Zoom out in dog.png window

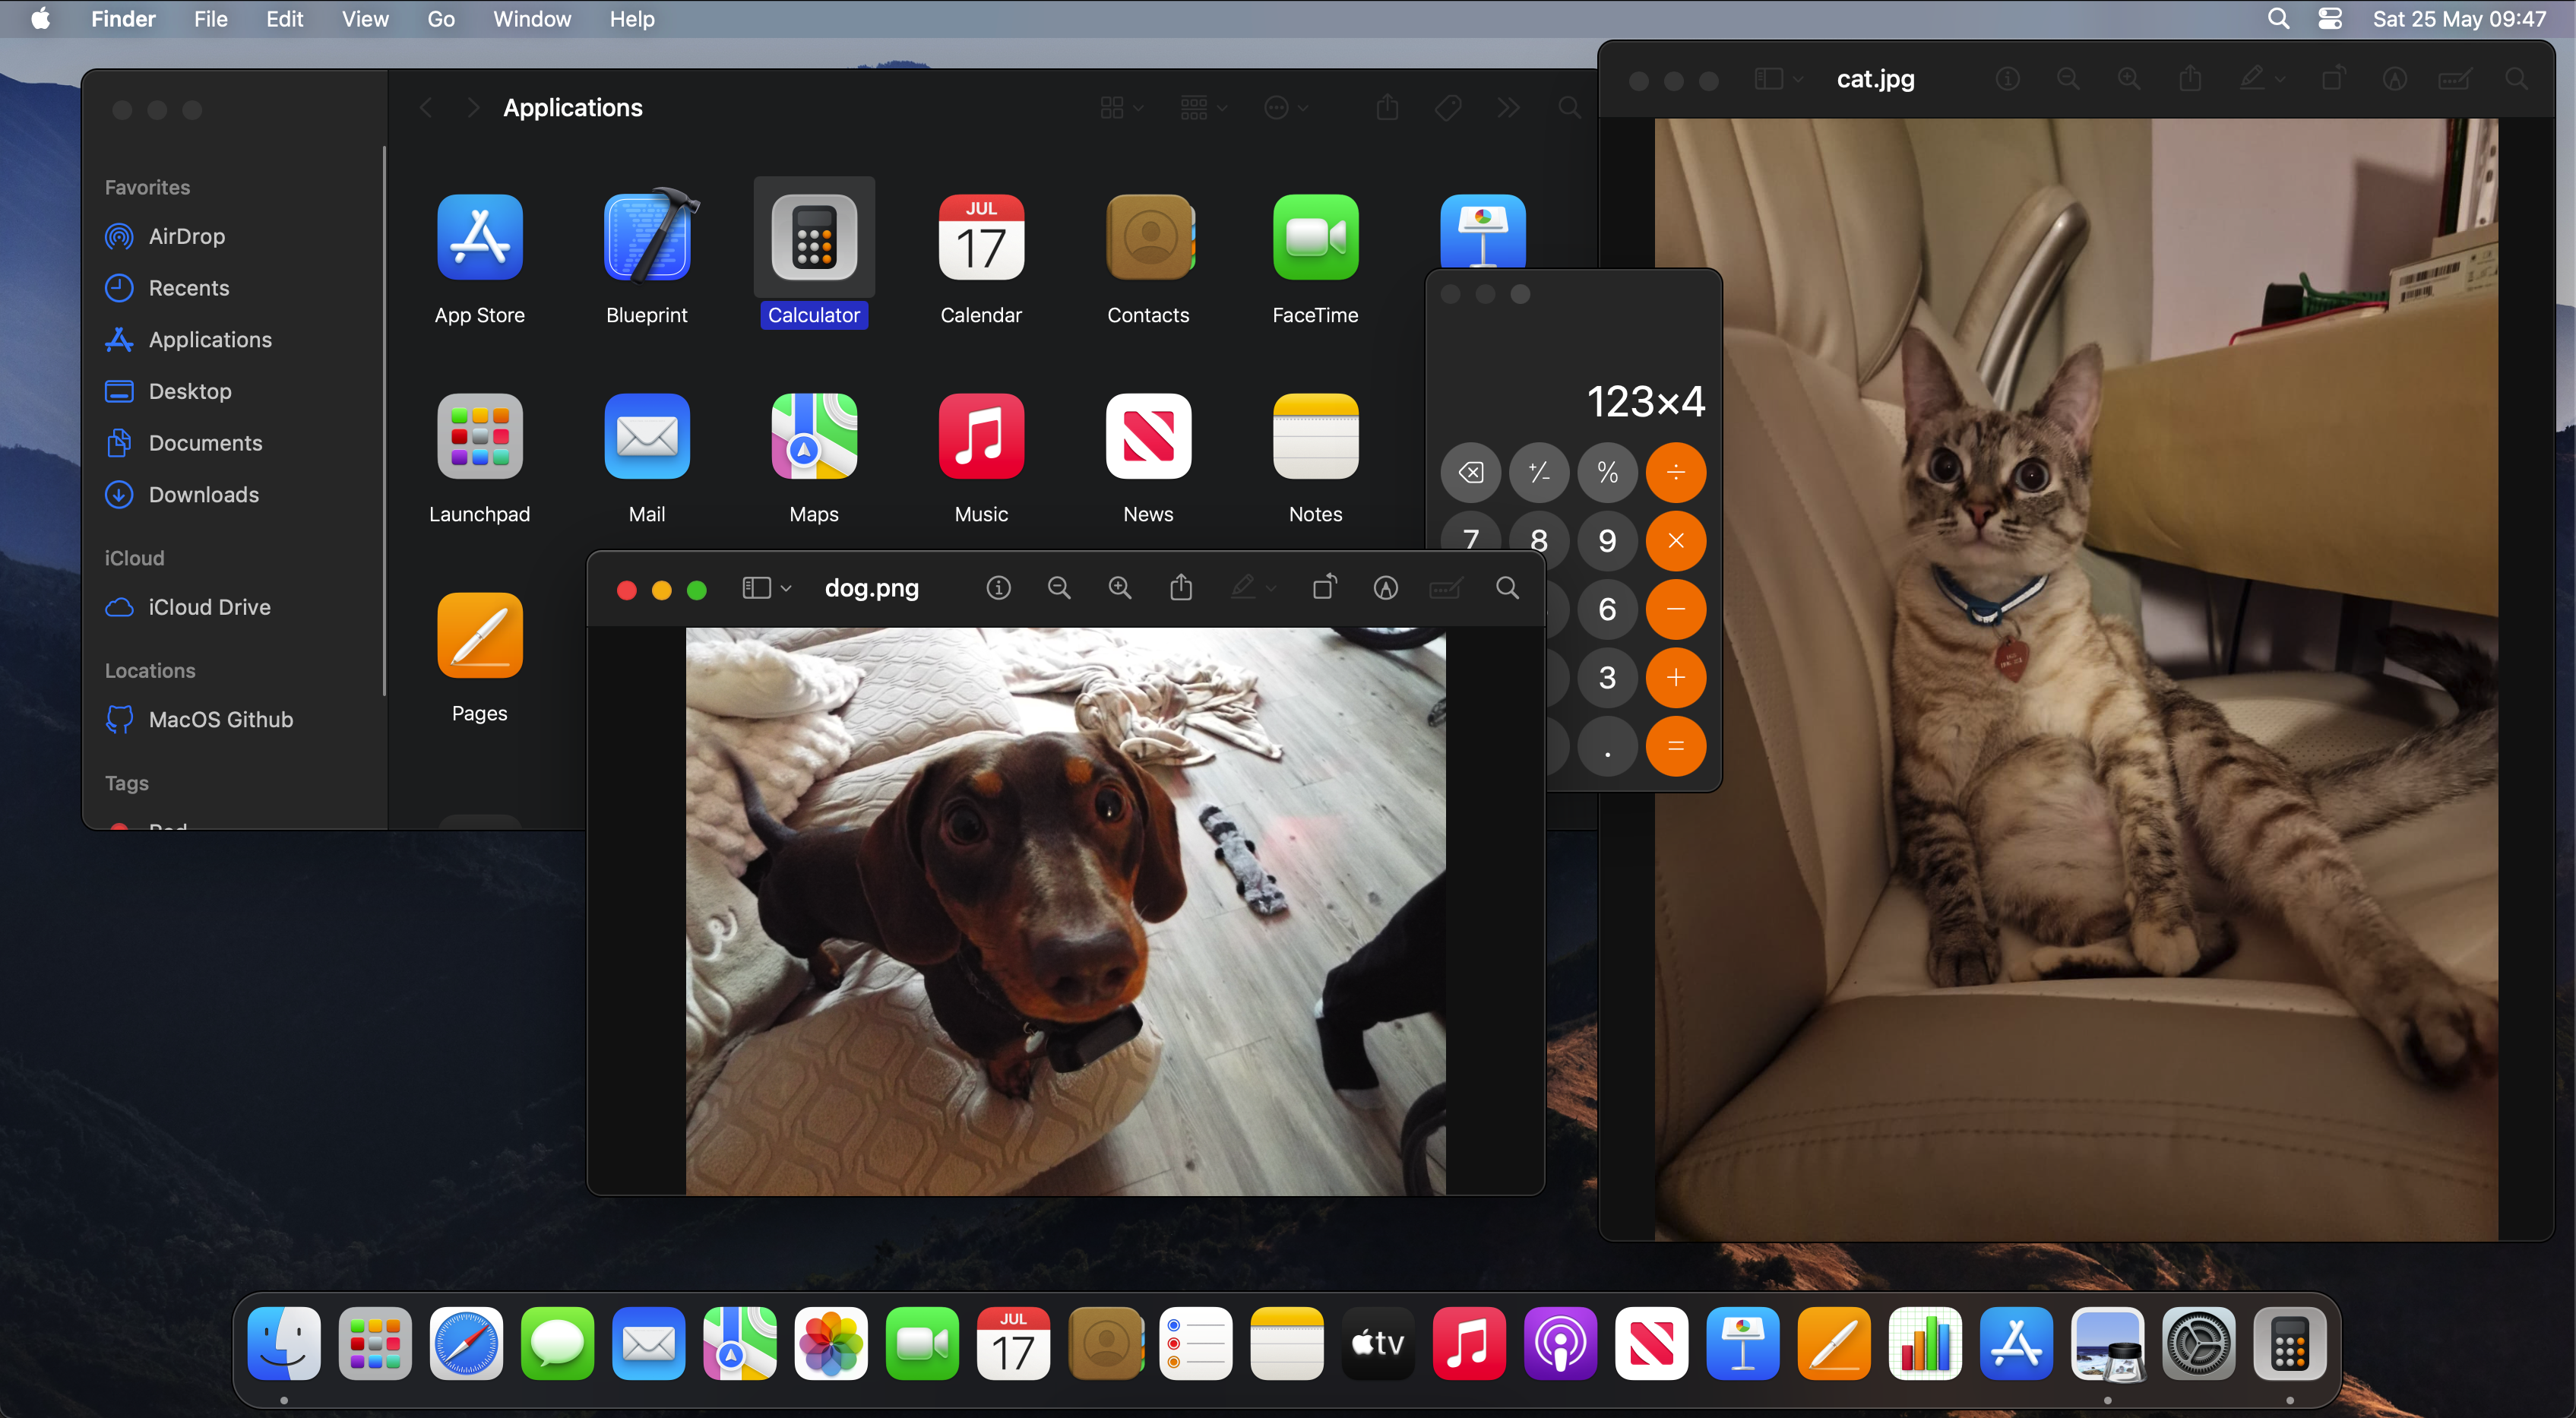[1059, 588]
